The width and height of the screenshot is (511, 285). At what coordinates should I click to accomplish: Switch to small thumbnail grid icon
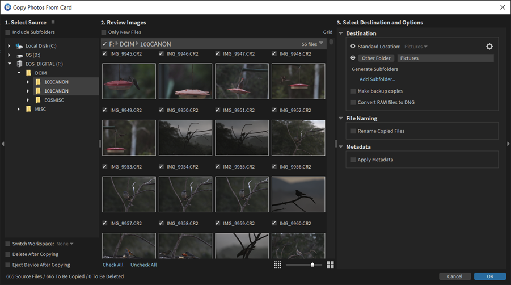[278, 265]
